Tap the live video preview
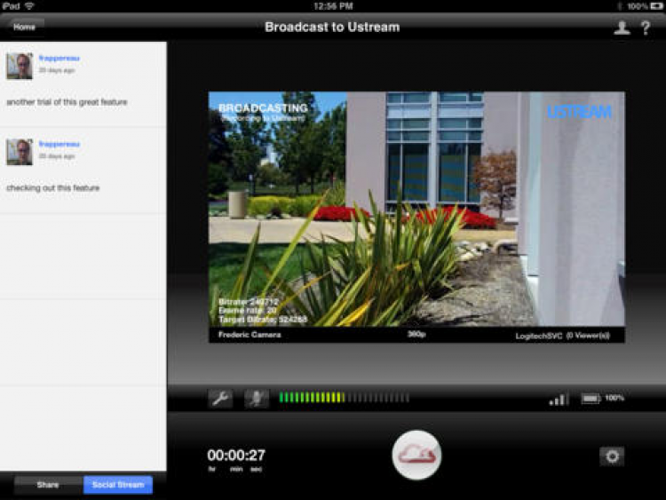This screenshot has height=500, width=666. 416,209
